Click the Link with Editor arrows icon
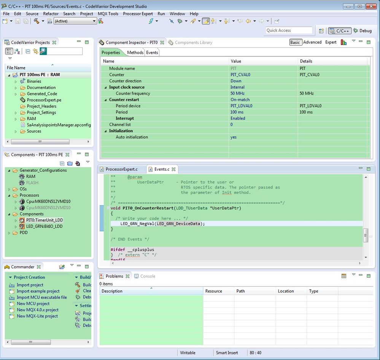 click(x=35, y=51)
